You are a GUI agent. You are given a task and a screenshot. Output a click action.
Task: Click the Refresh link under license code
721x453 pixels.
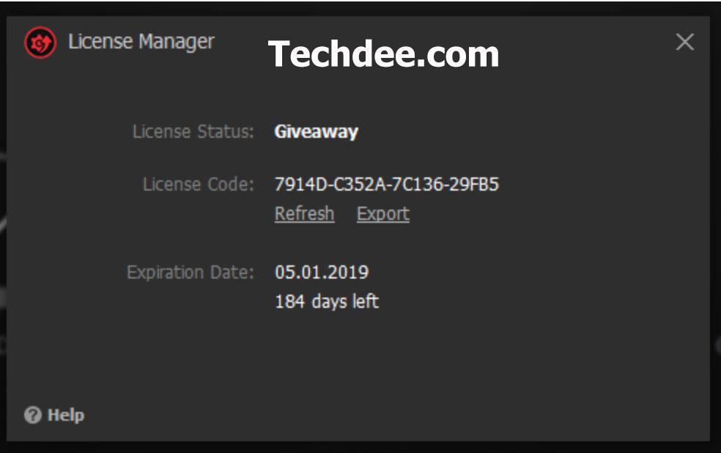(304, 214)
